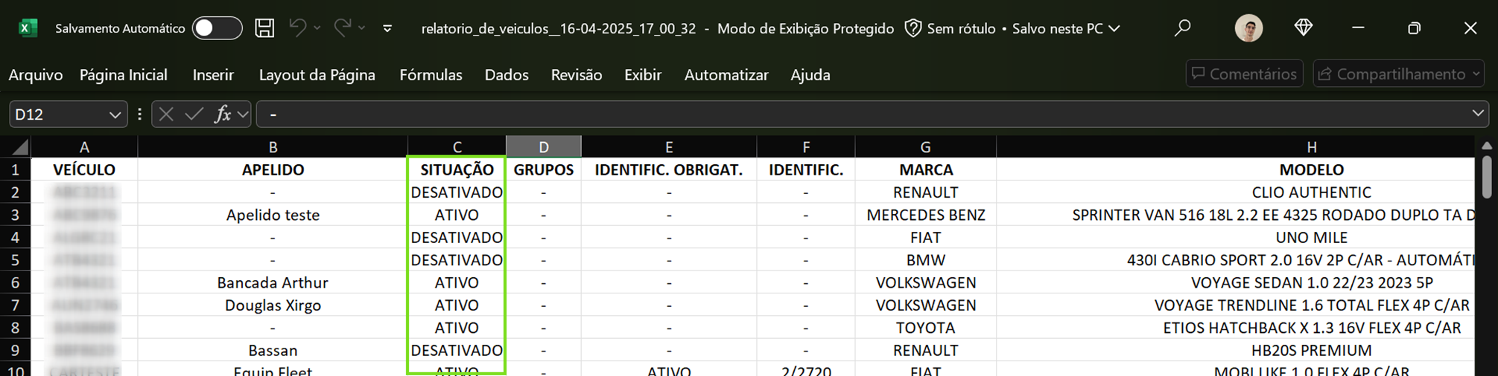Open the Arquivo menu

click(x=36, y=75)
